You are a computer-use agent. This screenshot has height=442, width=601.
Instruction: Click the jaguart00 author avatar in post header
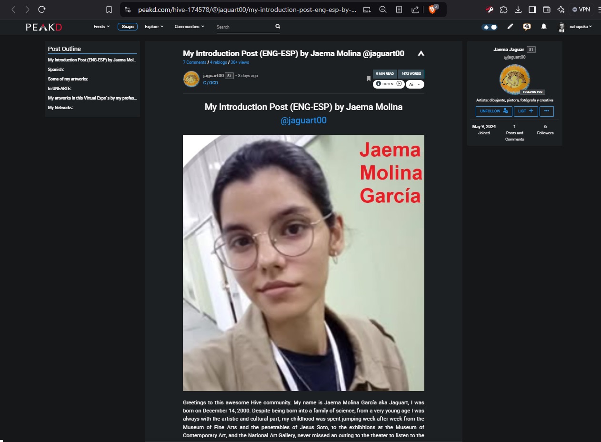click(191, 79)
